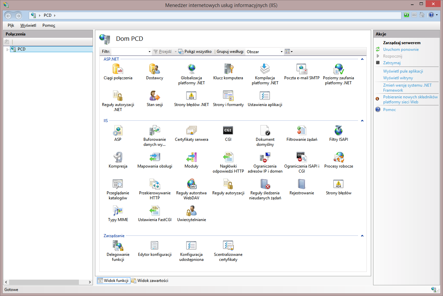The image size is (443, 296).
Task: Click Wyświetl pule aplikacji link
Action: 403,71
